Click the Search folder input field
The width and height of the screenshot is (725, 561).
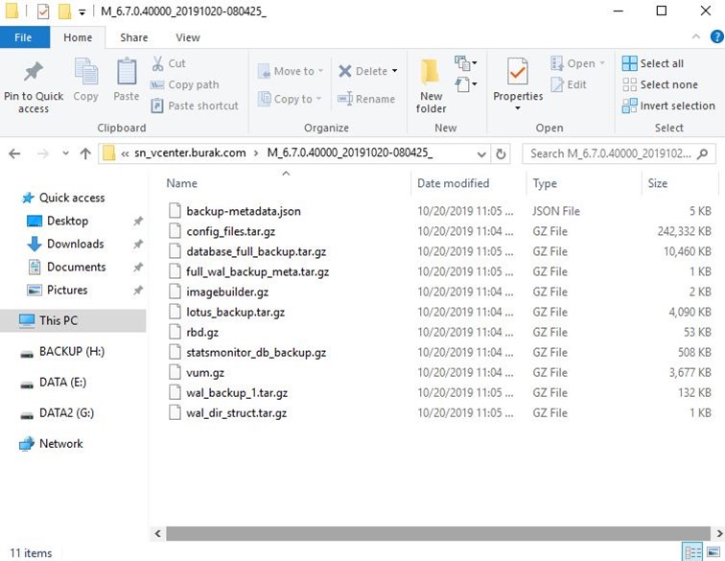coord(619,154)
